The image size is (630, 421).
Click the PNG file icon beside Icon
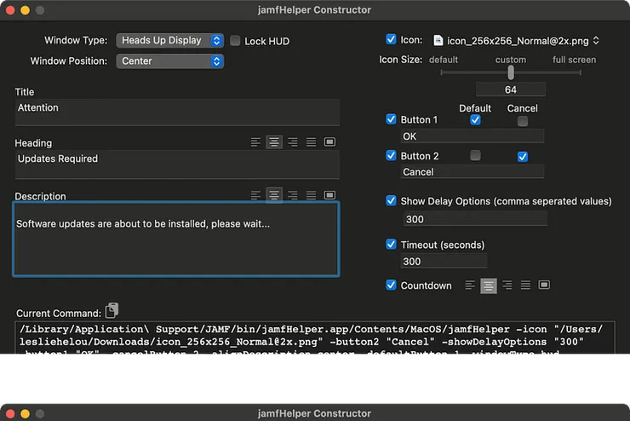pyautogui.click(x=438, y=41)
